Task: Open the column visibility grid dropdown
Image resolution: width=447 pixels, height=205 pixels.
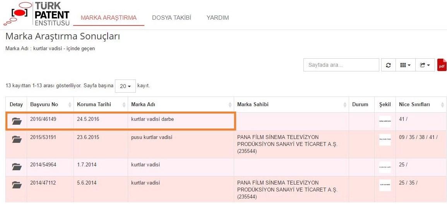Action: [405, 65]
